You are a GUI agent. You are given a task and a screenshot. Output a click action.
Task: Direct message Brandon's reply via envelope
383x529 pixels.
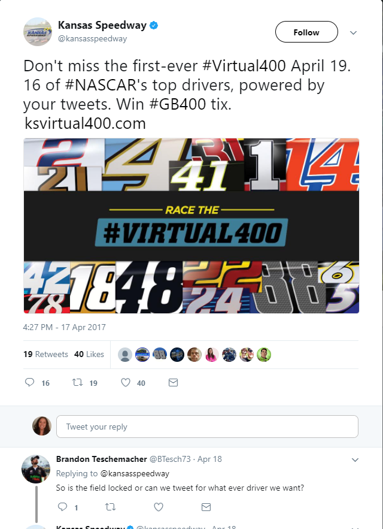tap(206, 507)
